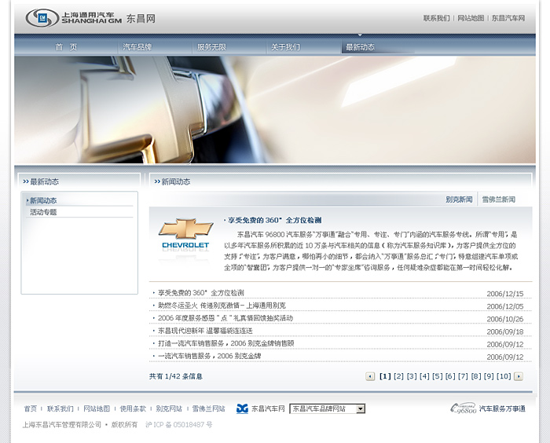Go to page [10]
Screen dimensions: 550x443
coord(504,376)
